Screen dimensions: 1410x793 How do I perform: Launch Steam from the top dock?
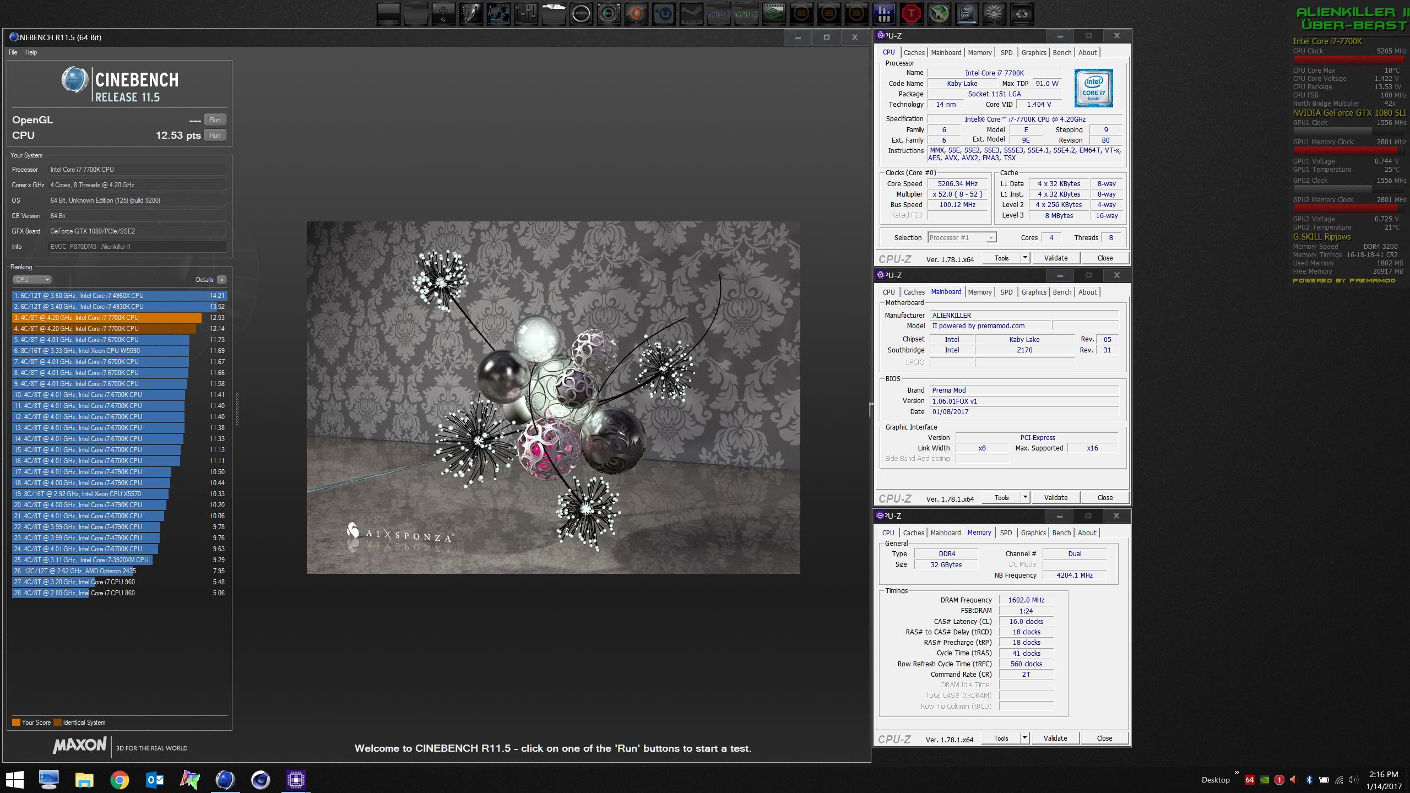pyautogui.click(x=691, y=14)
